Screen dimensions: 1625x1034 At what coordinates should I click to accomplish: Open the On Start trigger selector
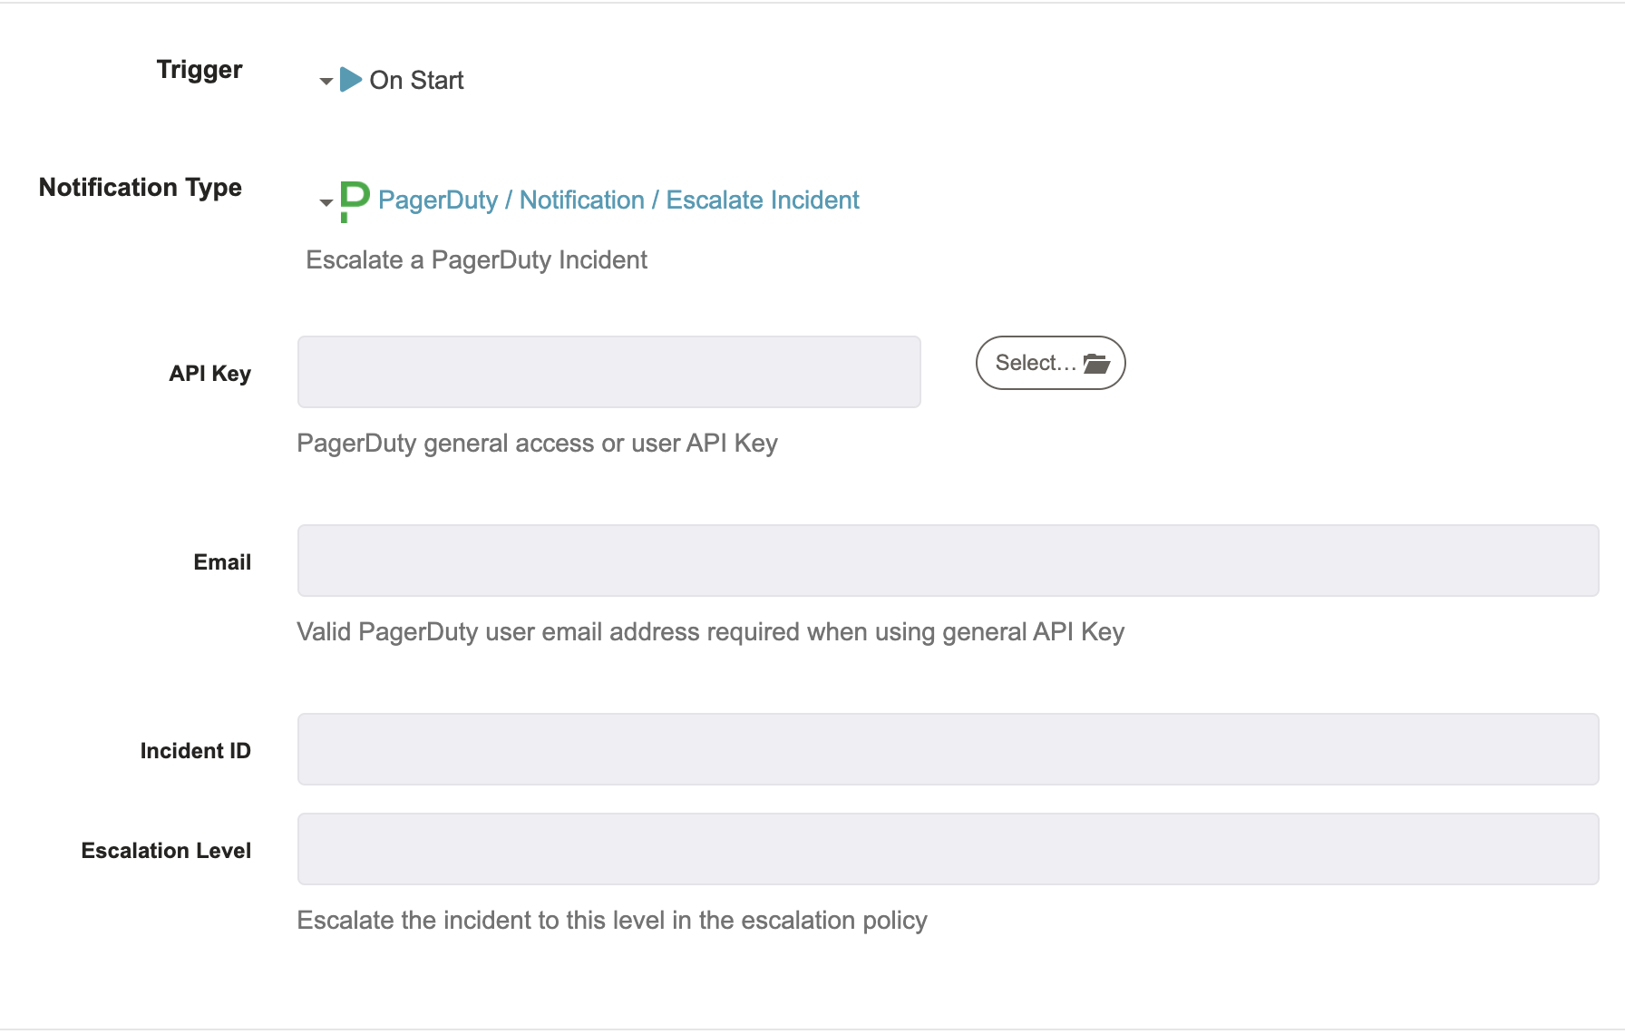pyautogui.click(x=392, y=80)
